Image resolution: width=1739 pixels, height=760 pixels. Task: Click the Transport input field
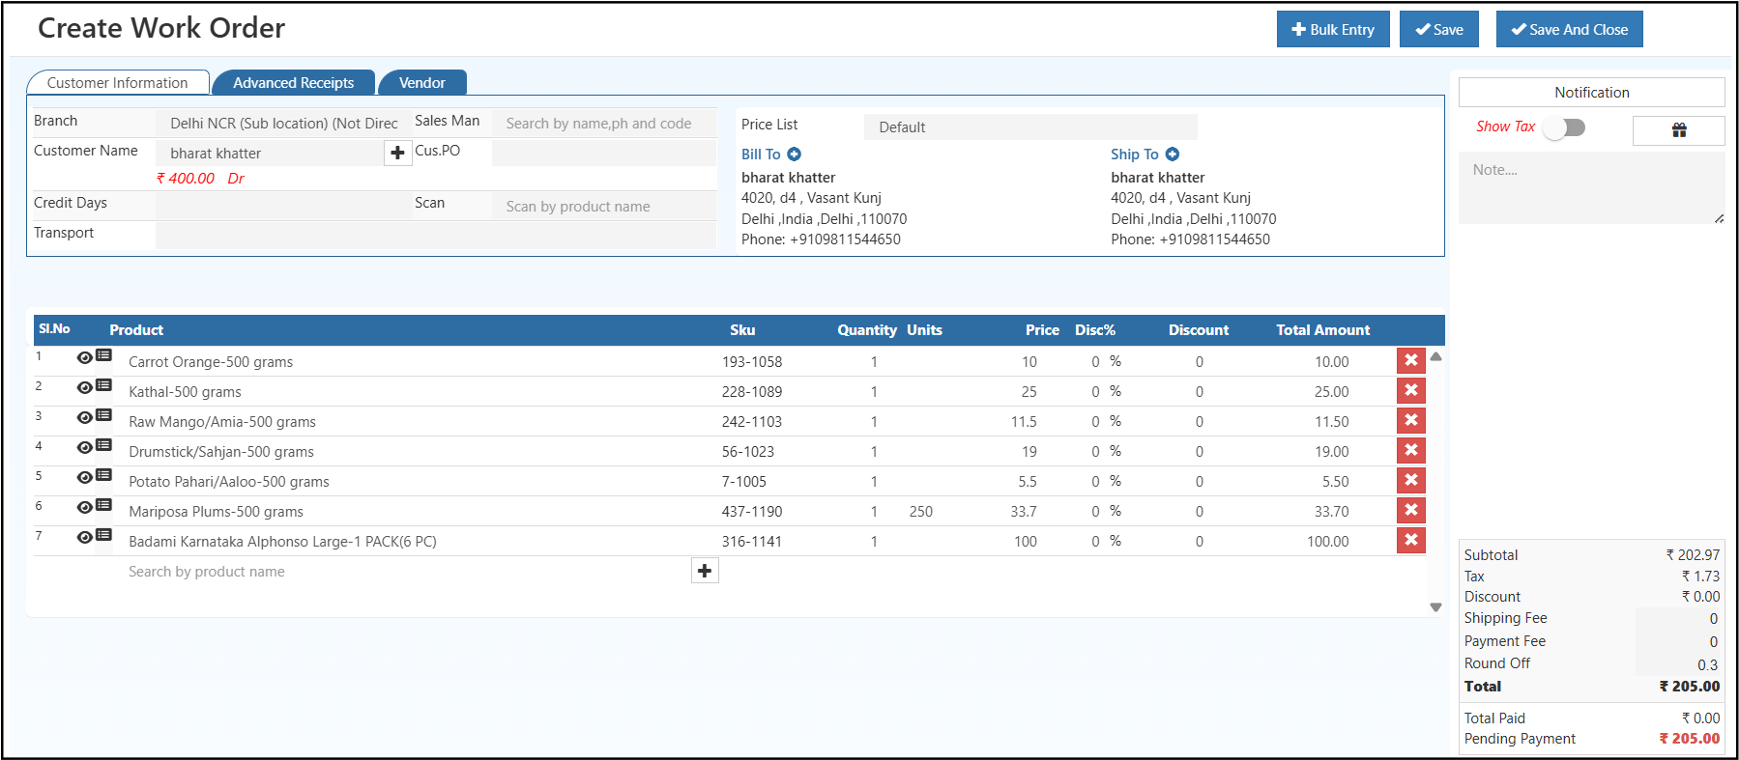pyautogui.click(x=436, y=235)
